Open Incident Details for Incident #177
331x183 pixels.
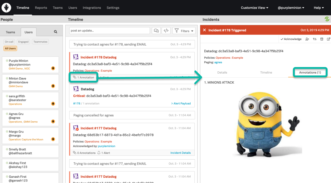point(180,153)
